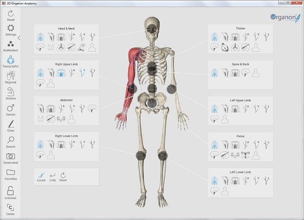Show Thorax veins
The width and height of the screenshot is (304, 220).
click(x=256, y=37)
